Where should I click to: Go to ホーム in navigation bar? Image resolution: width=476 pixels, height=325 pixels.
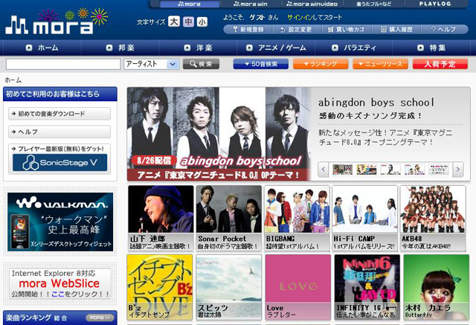click(42, 48)
